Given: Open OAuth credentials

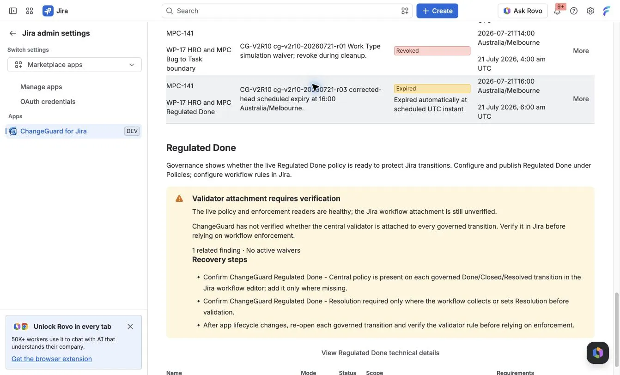Looking at the screenshot, I should coord(48,102).
